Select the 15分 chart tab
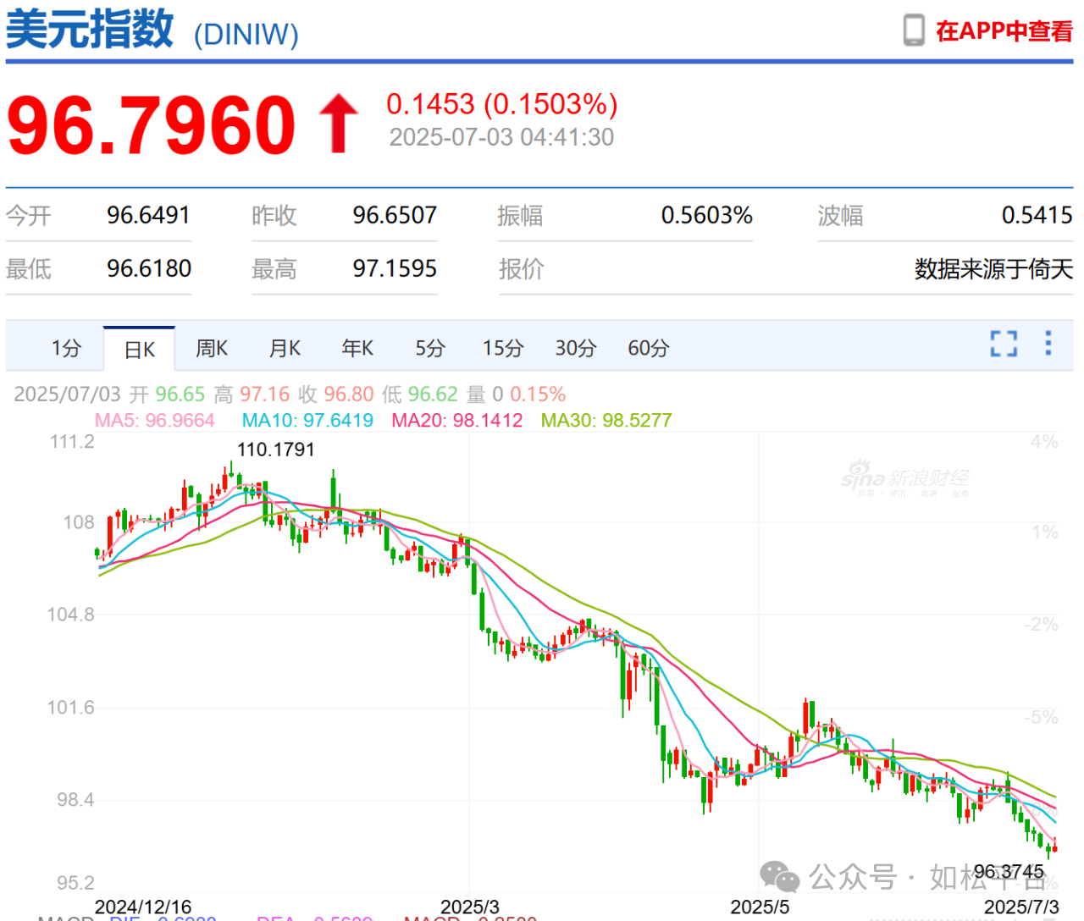Viewport: 1084px width, 921px height. (x=503, y=348)
